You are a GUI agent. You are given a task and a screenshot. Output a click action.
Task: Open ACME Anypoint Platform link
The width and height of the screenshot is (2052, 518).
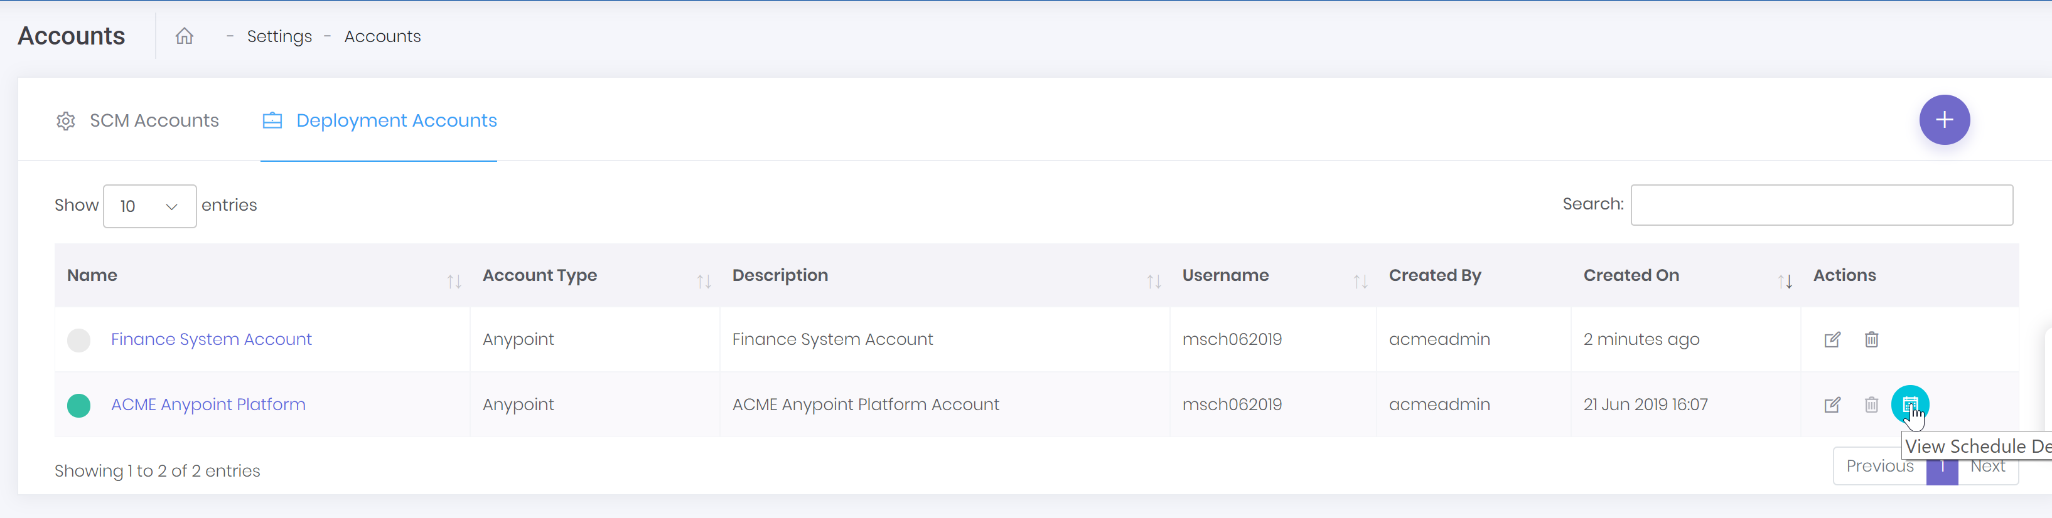pyautogui.click(x=208, y=405)
